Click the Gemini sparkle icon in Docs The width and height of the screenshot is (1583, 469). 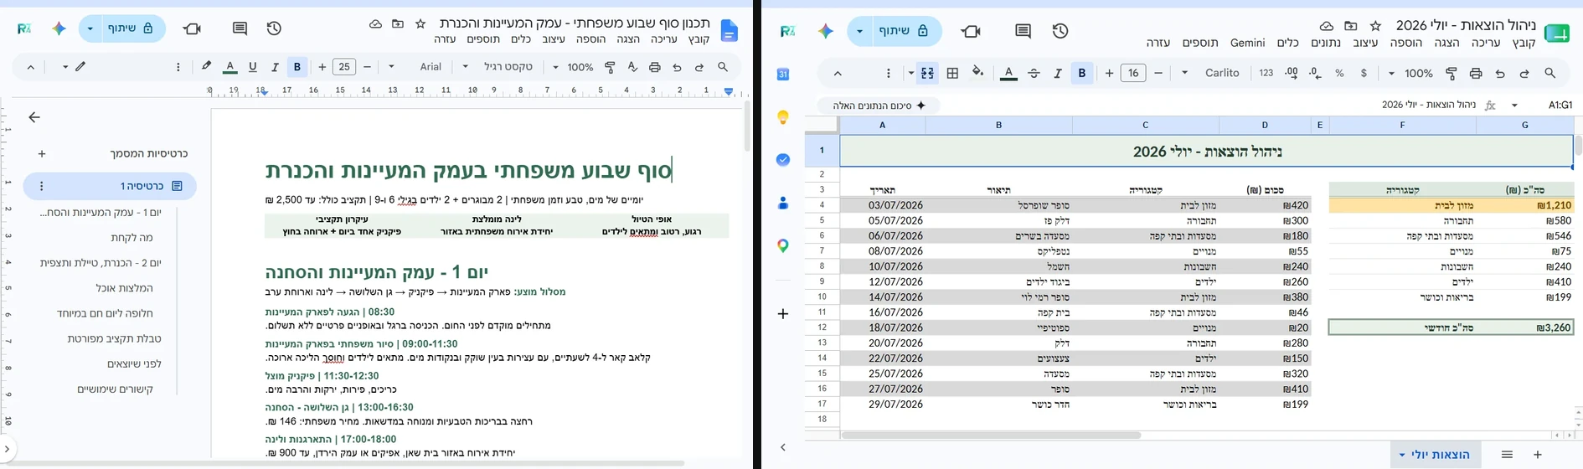click(59, 28)
